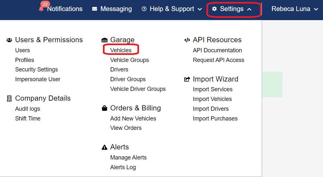The width and height of the screenshot is (323, 177).
Task: Open the Security Settings link
Action: tap(36, 70)
